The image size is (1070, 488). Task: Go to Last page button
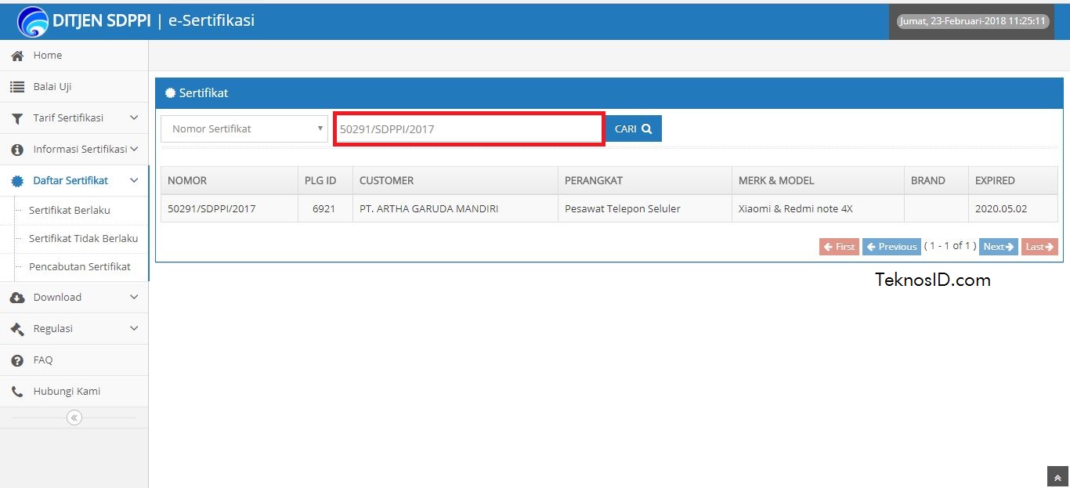(x=1039, y=247)
